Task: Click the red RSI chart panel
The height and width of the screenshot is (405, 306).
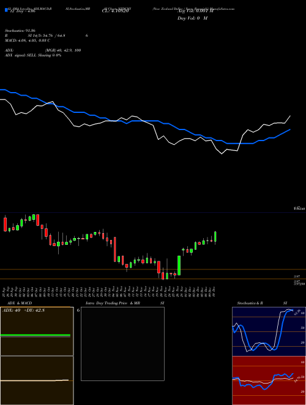Action: coord(269,380)
